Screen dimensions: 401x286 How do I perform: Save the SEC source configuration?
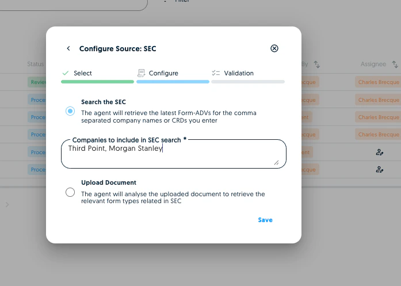[265, 220]
